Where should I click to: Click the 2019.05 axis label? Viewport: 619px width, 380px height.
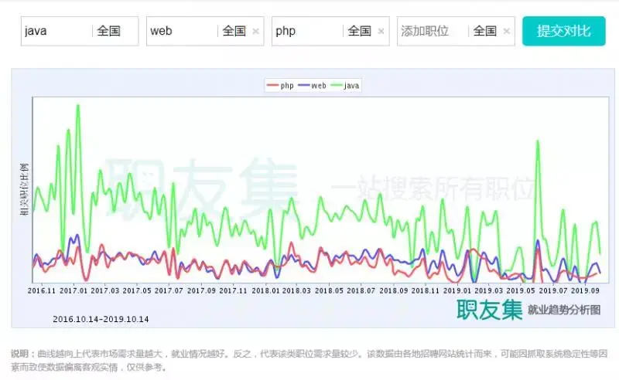tap(521, 291)
